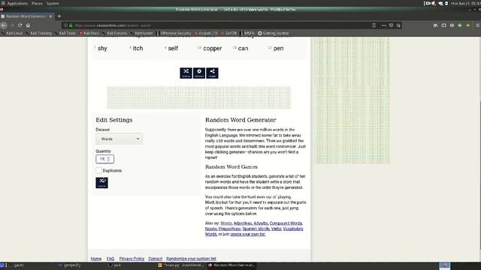This screenshot has width=481, height=270.
Task: Follow the Verbs link
Action: (x=276, y=229)
